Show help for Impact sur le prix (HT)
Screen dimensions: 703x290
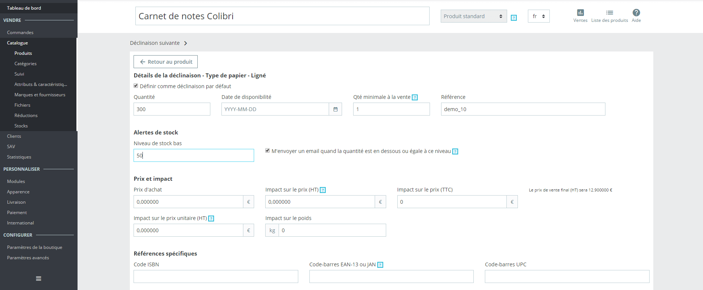click(323, 190)
